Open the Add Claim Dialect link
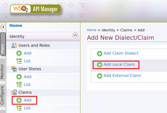Image resolution: width=167 pixels, height=113 pixels. 121,53
